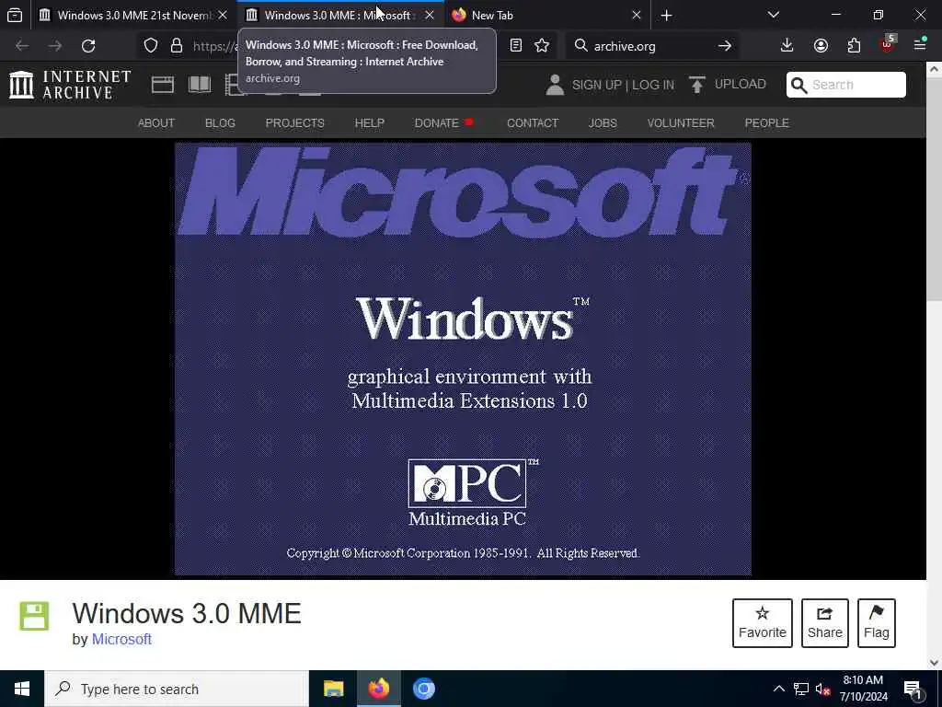Close the New Tab tab
Viewport: 942px width, 707px height.
637,15
